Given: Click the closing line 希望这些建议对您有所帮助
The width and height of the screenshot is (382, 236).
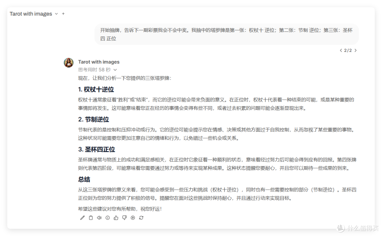Looking at the screenshot, I should [x=120, y=209].
